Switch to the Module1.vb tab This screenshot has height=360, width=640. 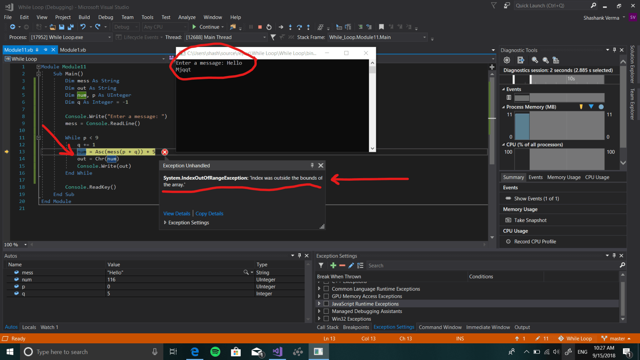73,50
